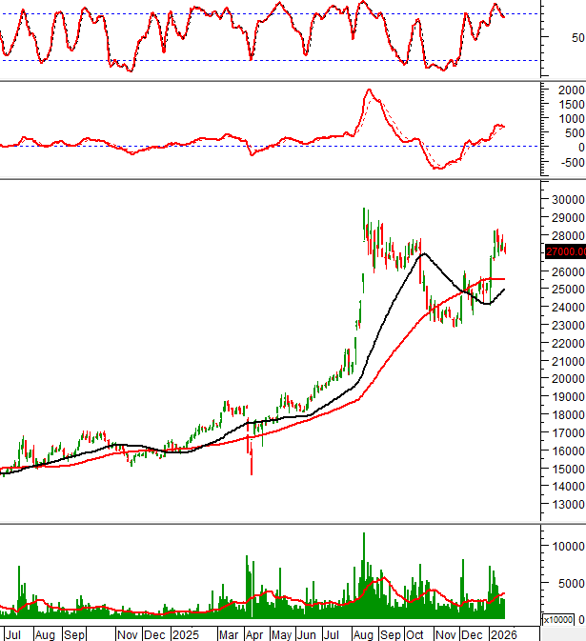Click the tallest volume bar in August
The width and height of the screenshot is (586, 641).
coord(363,571)
